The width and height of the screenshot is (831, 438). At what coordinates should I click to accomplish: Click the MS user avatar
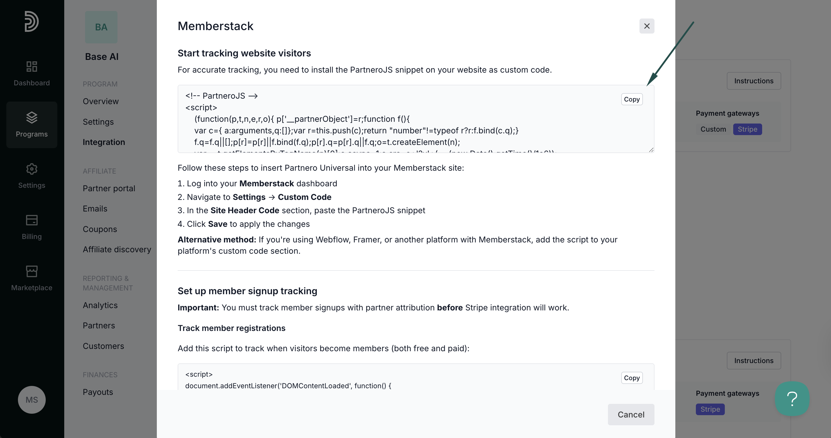(32, 400)
